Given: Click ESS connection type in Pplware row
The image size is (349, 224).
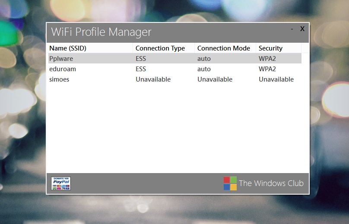Looking at the screenshot, I should [141, 59].
